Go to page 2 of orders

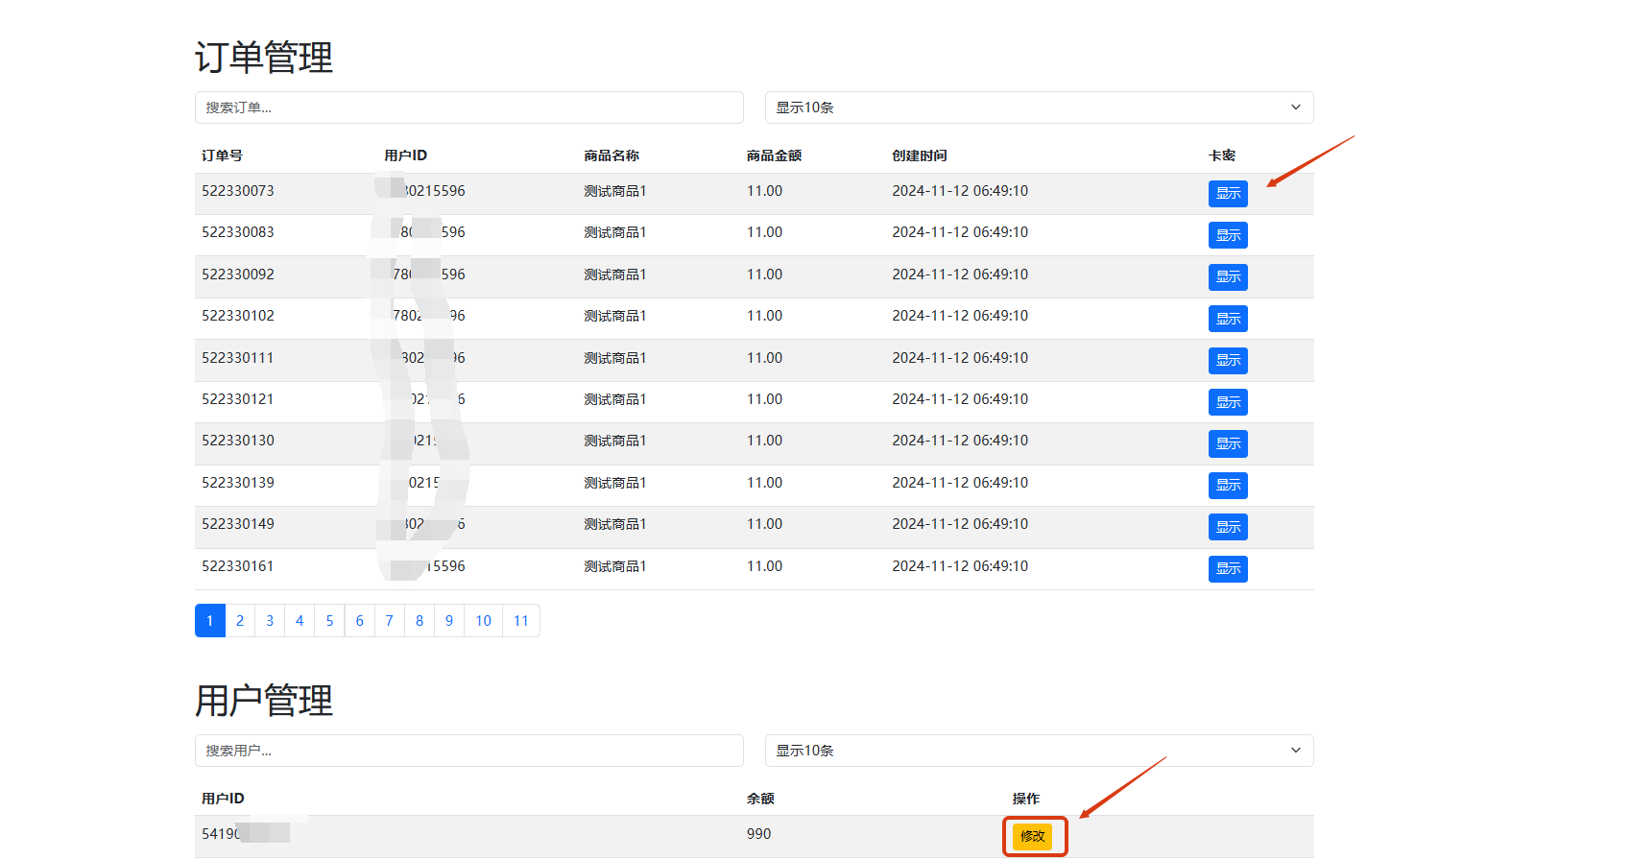(240, 621)
